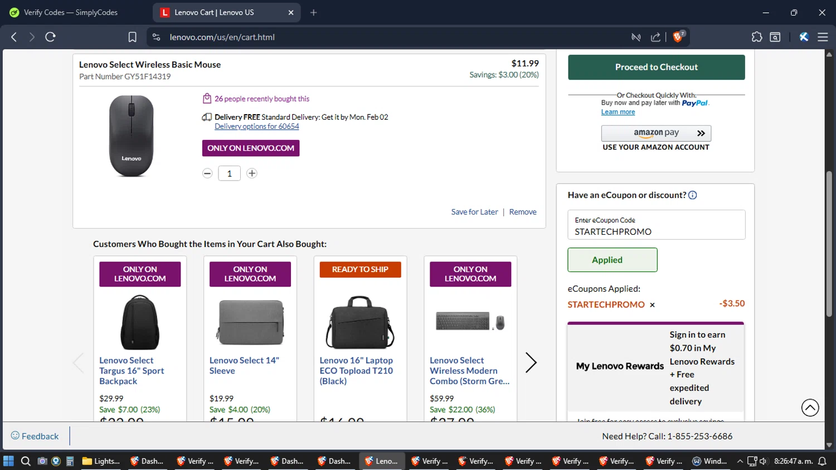Click the Applied coupon button
The height and width of the screenshot is (470, 836).
coord(613,260)
